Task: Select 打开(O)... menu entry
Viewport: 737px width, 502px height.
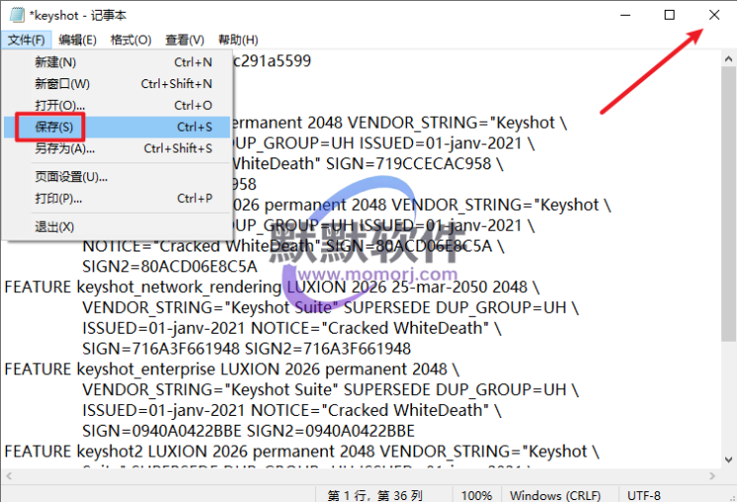Action: pos(59,105)
